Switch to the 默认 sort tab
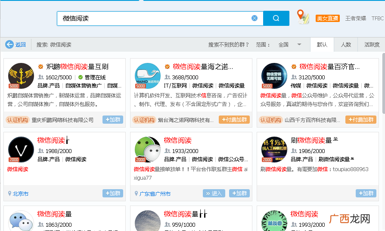This screenshot has width=385, height=231. (322, 45)
